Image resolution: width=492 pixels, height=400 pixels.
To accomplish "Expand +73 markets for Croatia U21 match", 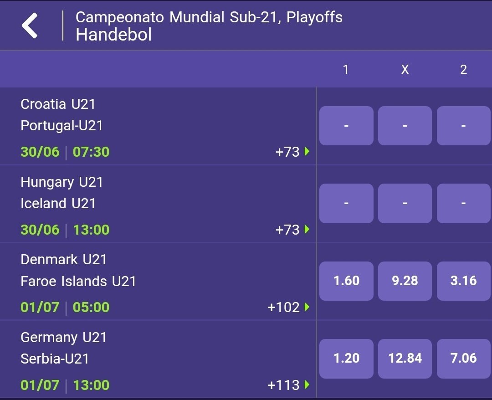I will [x=292, y=152].
